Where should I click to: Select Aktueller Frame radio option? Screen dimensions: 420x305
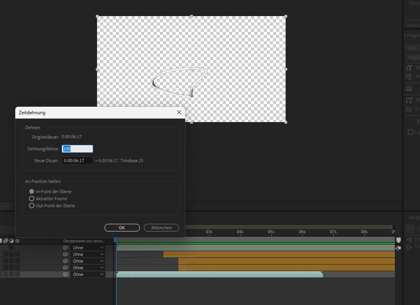[x=31, y=199]
